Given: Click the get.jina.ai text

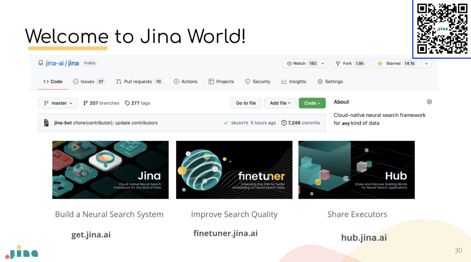Looking at the screenshot, I should 91,235.
